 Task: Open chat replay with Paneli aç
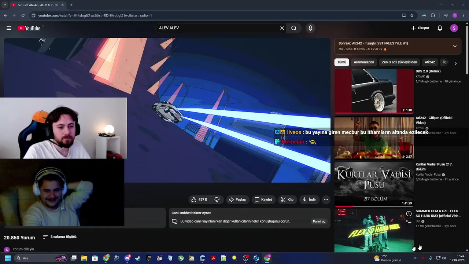319,221
